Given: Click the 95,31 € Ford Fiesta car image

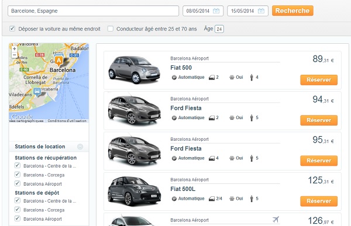Looking at the screenshot, I should [134, 151].
